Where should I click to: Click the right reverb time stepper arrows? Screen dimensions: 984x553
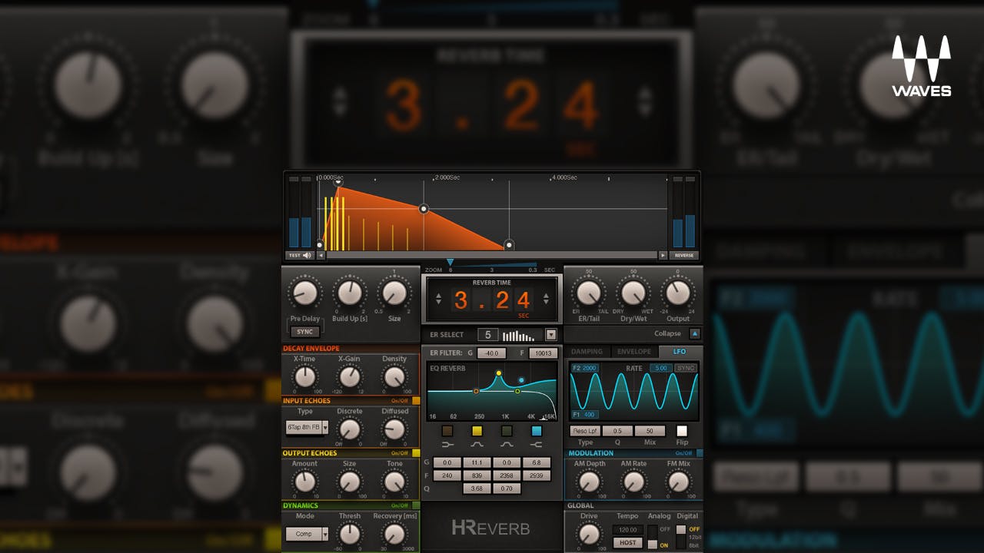pos(546,299)
